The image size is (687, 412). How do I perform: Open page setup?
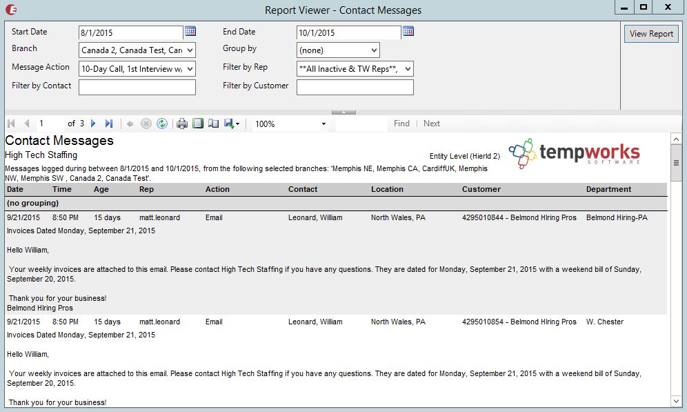click(x=213, y=124)
